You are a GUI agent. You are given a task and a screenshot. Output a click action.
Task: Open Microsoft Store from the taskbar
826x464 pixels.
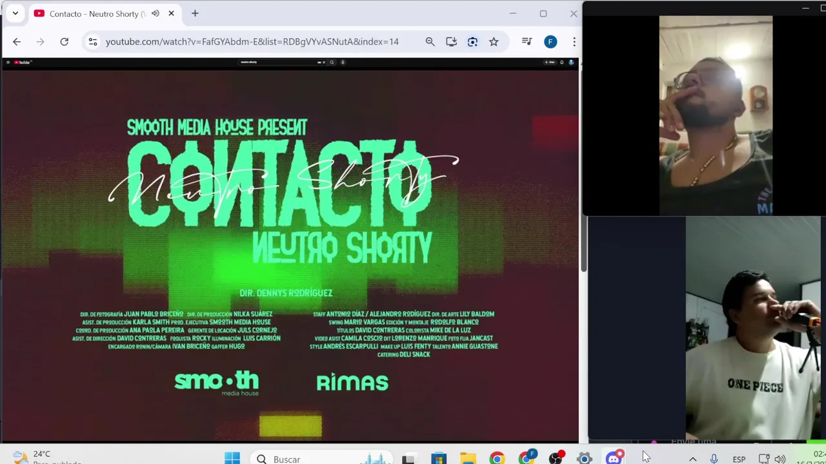pos(439,459)
